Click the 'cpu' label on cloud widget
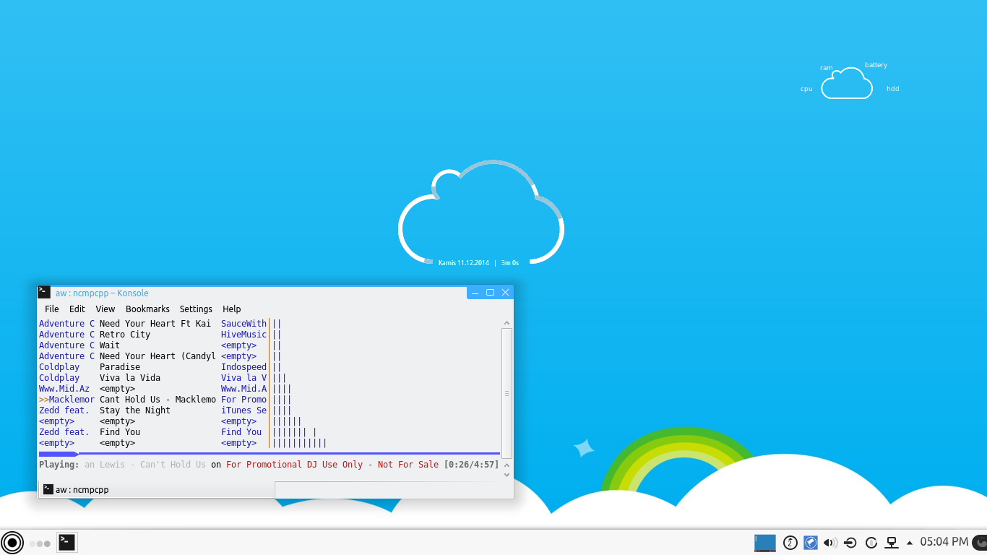Viewport: 987px width, 555px height. [806, 89]
